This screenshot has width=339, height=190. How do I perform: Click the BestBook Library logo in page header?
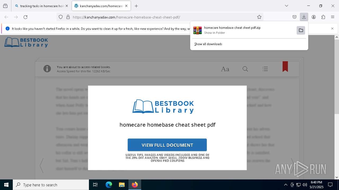point(26,42)
